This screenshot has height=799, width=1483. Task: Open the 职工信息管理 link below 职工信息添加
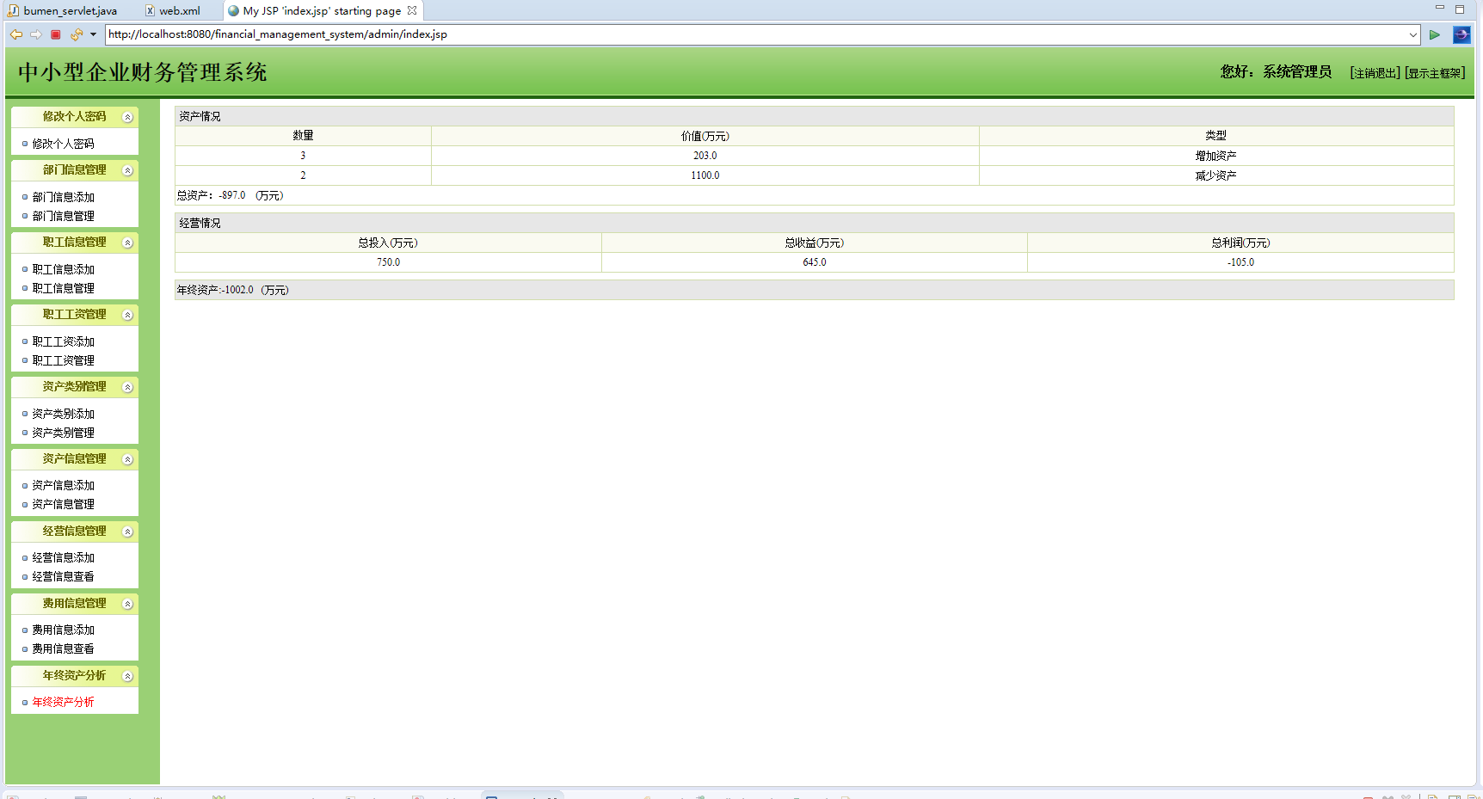(x=63, y=288)
